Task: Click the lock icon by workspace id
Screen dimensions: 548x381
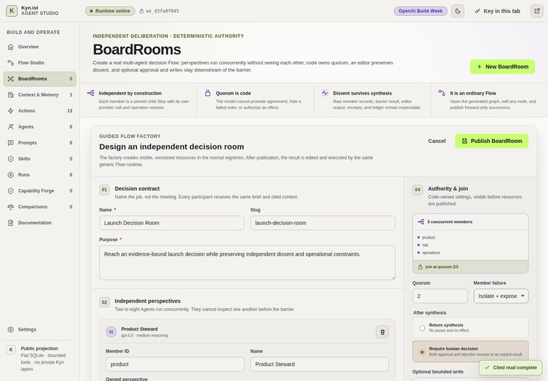Action: coord(141,11)
